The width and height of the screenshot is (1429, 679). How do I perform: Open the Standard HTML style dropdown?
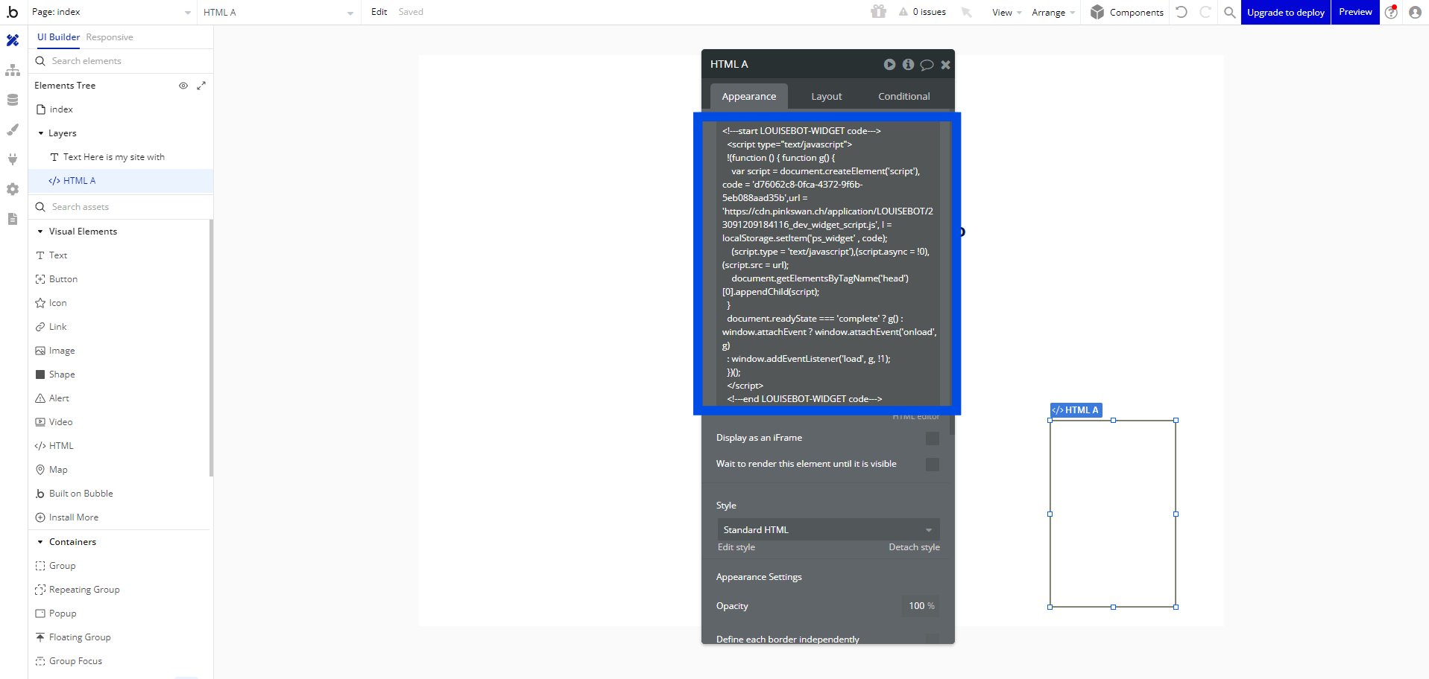coord(828,529)
